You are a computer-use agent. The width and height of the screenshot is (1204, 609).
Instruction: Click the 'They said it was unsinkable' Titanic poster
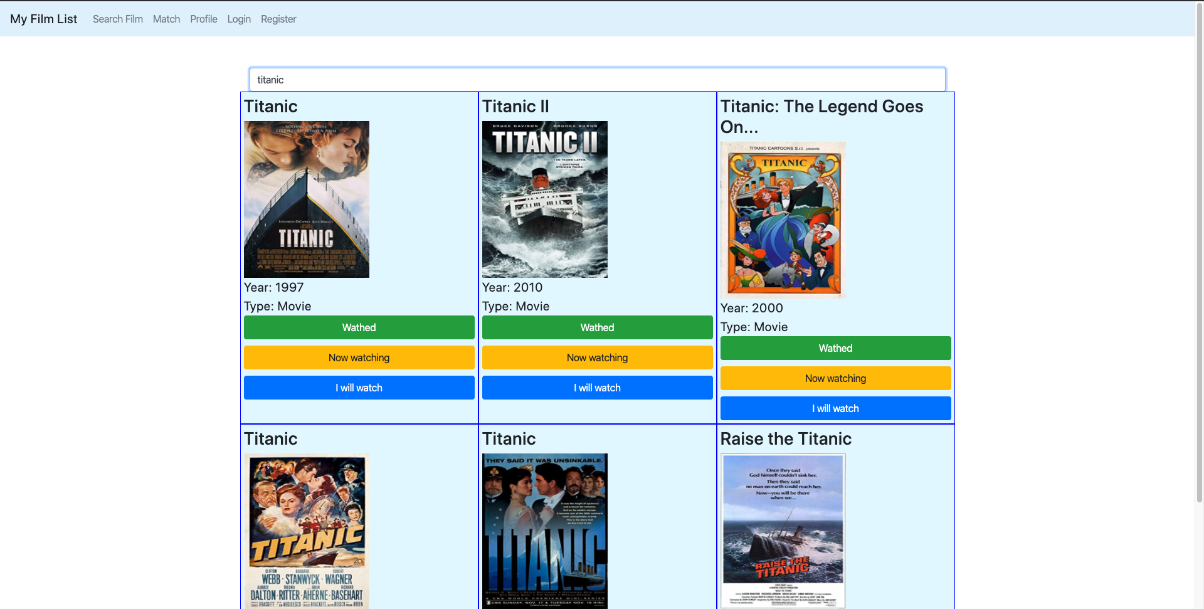click(x=545, y=531)
